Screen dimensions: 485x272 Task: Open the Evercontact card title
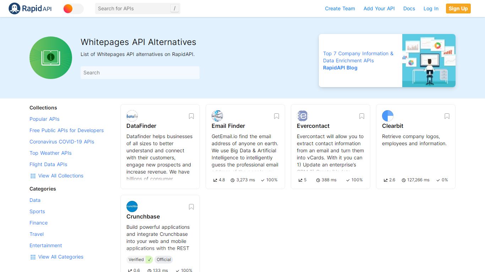(313, 126)
